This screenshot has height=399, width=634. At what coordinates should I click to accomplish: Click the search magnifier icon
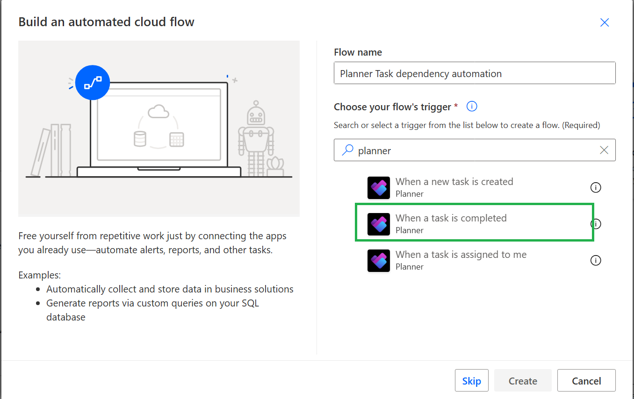click(347, 150)
